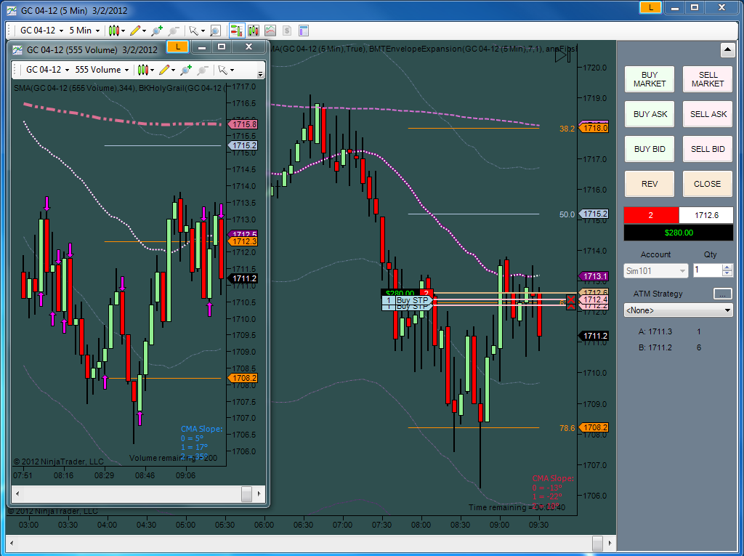Click purple 1713.1 price marker on main axis
The height and width of the screenshot is (556, 744).
coord(594,276)
